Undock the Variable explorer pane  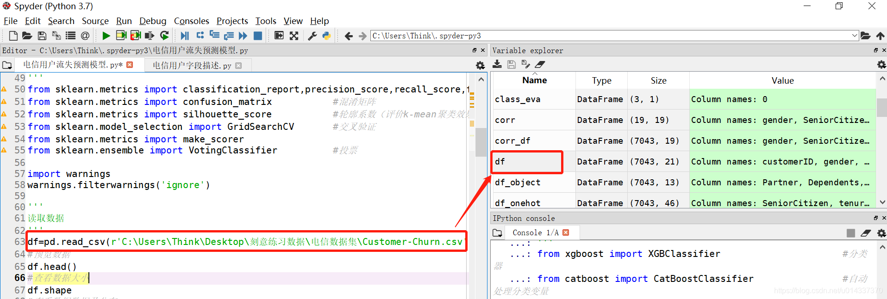click(x=876, y=50)
